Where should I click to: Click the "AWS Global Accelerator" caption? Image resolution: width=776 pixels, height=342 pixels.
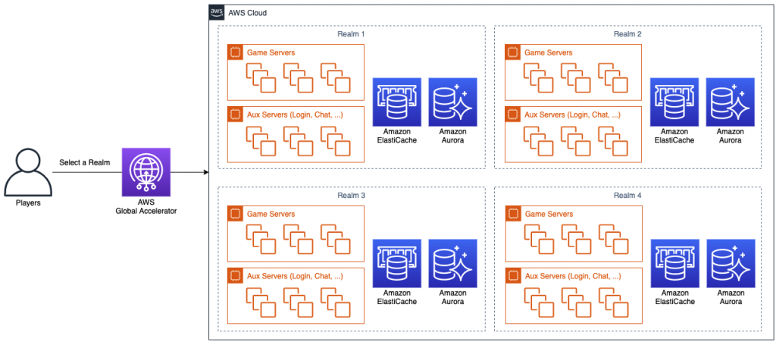click(x=146, y=207)
